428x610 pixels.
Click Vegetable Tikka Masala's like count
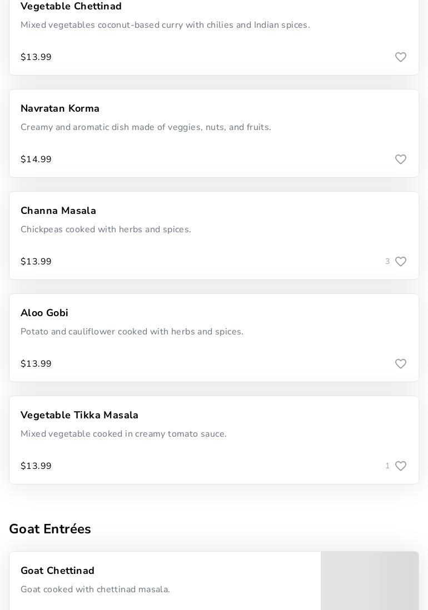coord(387,466)
